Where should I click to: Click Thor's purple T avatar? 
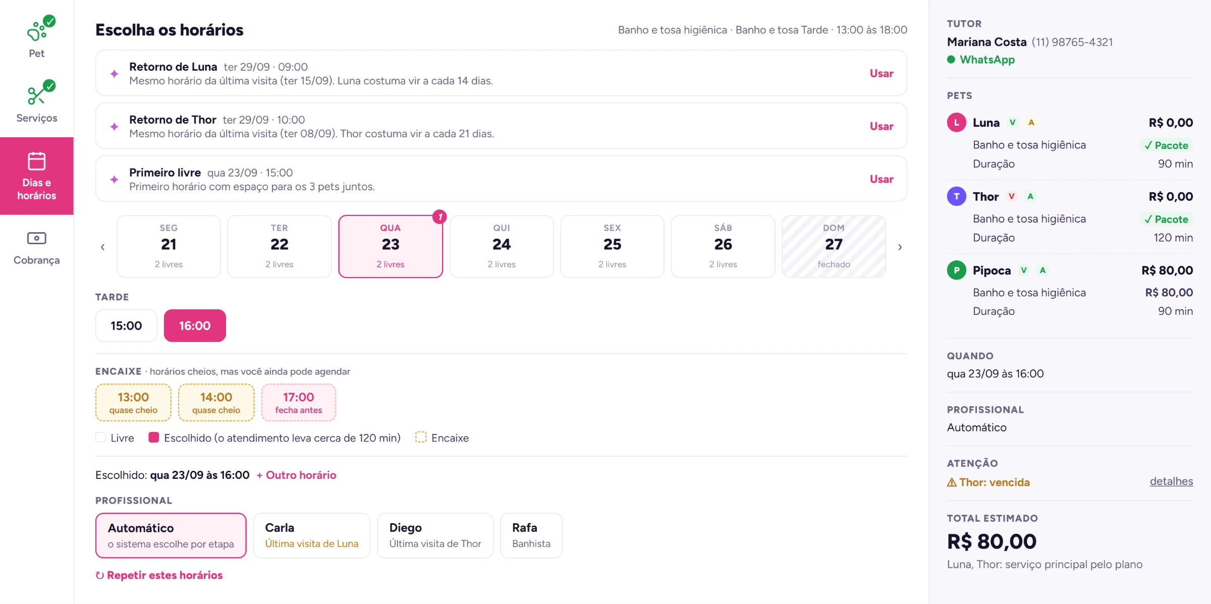click(x=956, y=196)
